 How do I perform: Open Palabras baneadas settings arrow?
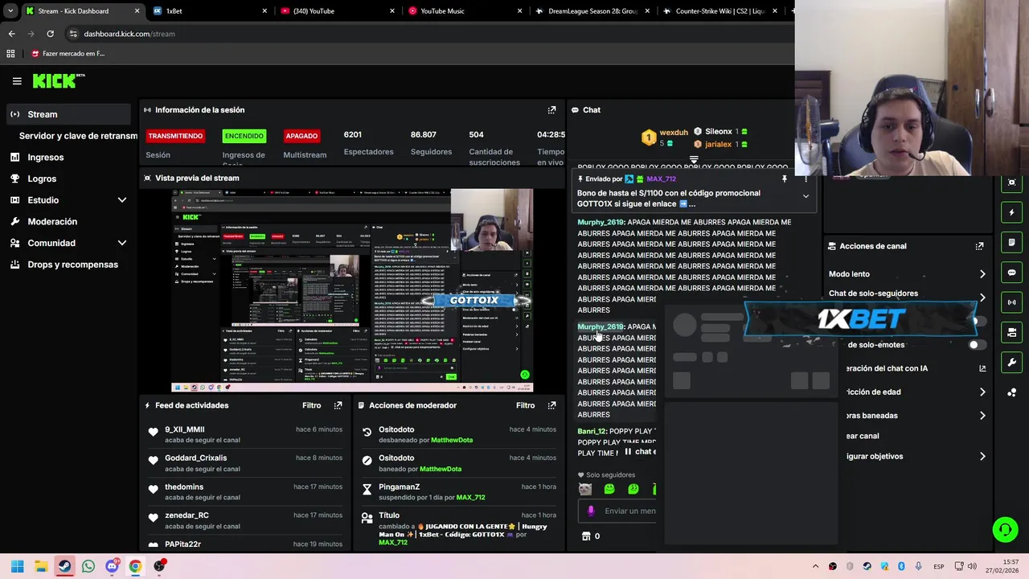(982, 416)
